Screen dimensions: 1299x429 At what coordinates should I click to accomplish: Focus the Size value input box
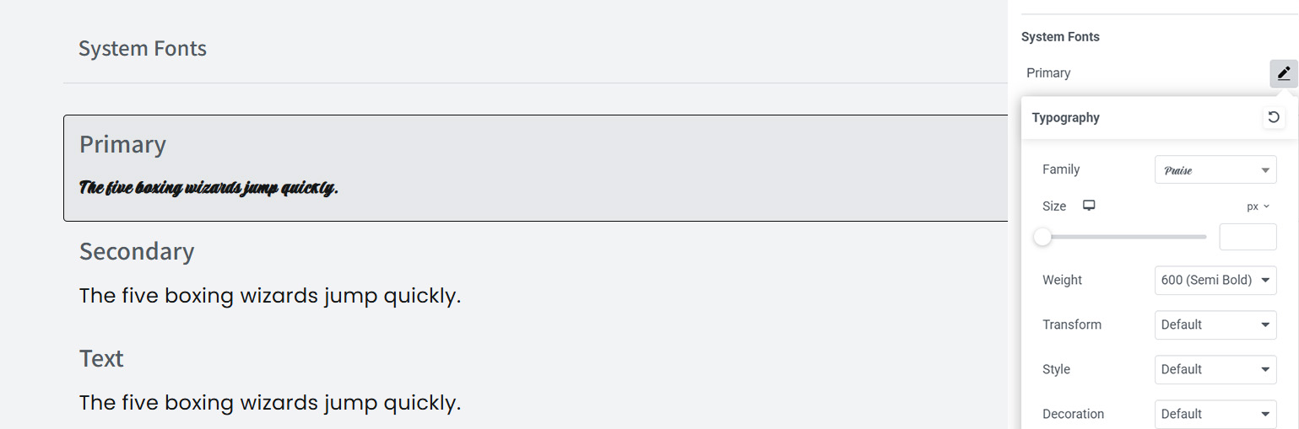point(1248,237)
